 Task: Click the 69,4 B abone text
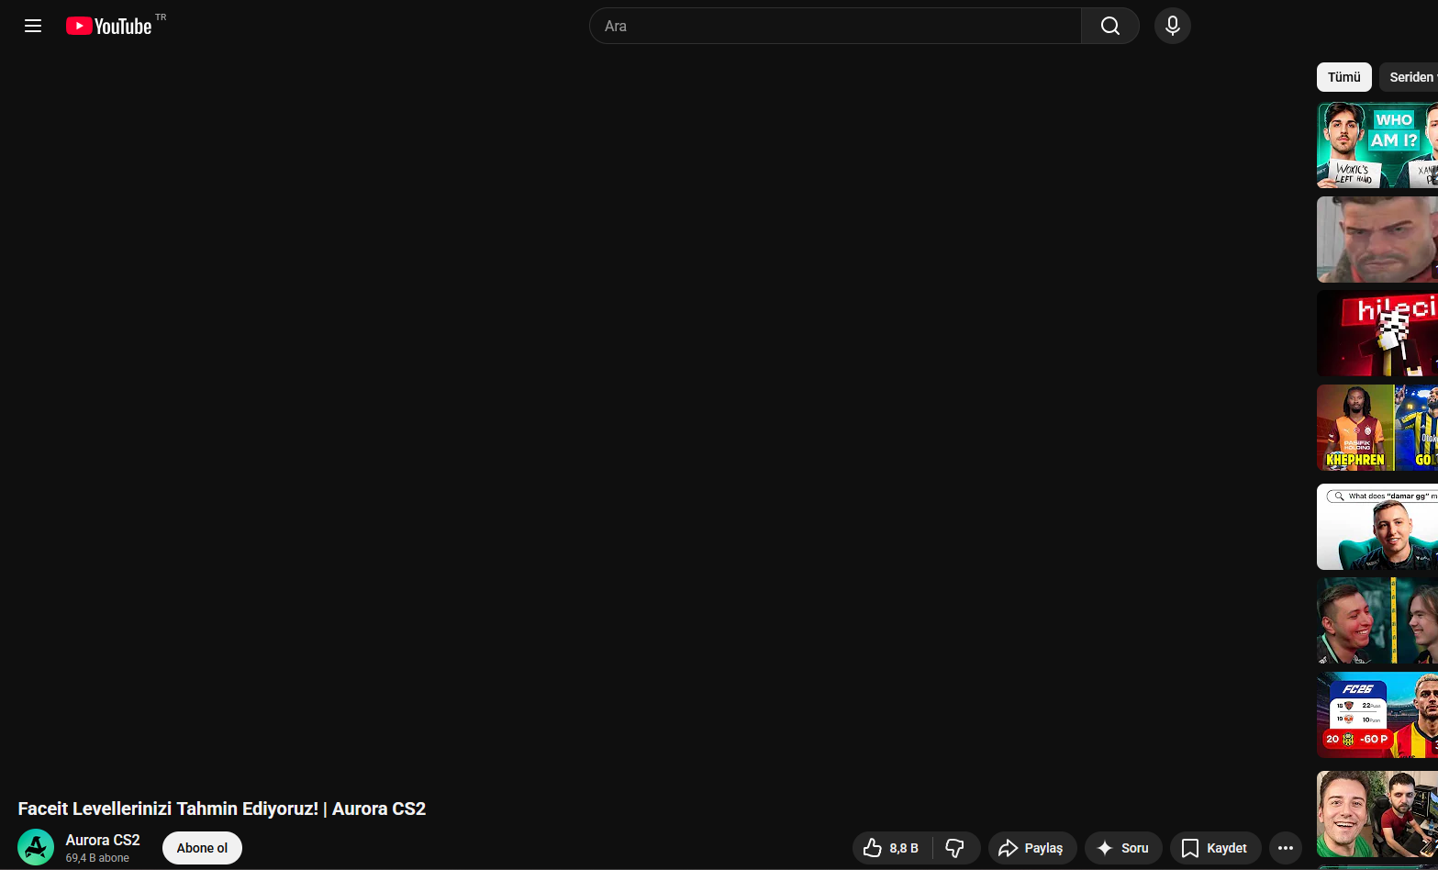click(x=97, y=858)
